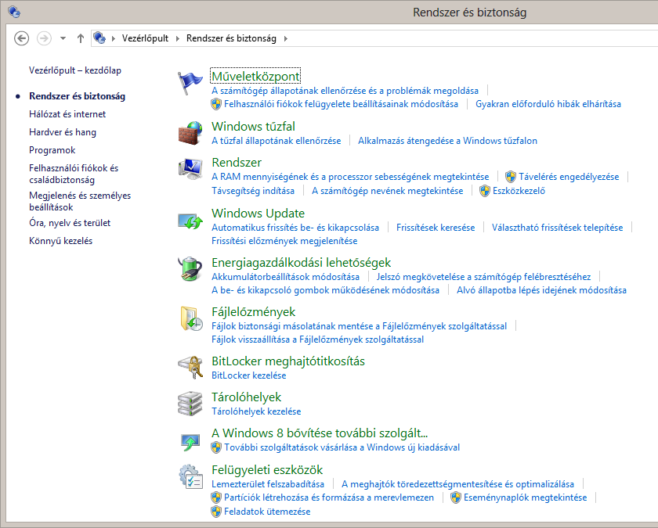Click the window title bar Control Panel icon

pos(14,13)
